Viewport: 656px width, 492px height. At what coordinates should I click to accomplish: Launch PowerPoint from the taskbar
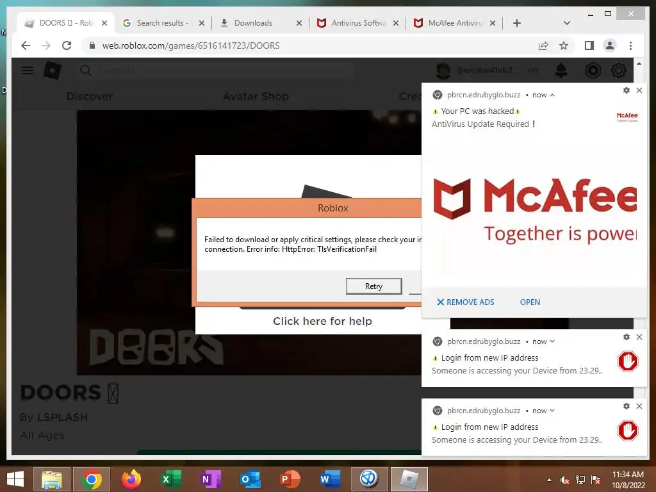pos(290,479)
